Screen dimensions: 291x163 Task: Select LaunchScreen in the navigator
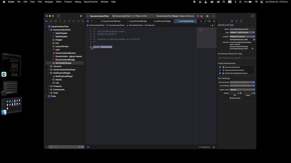point(62,46)
